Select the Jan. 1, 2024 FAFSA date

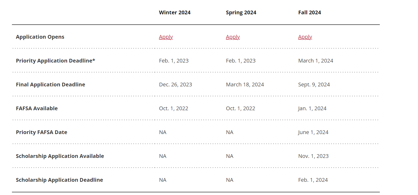[312, 108]
